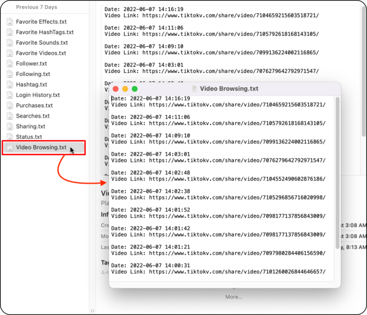The image size is (367, 315).
Task: Click the Sharing.txt document icon
Action: pos(10,126)
